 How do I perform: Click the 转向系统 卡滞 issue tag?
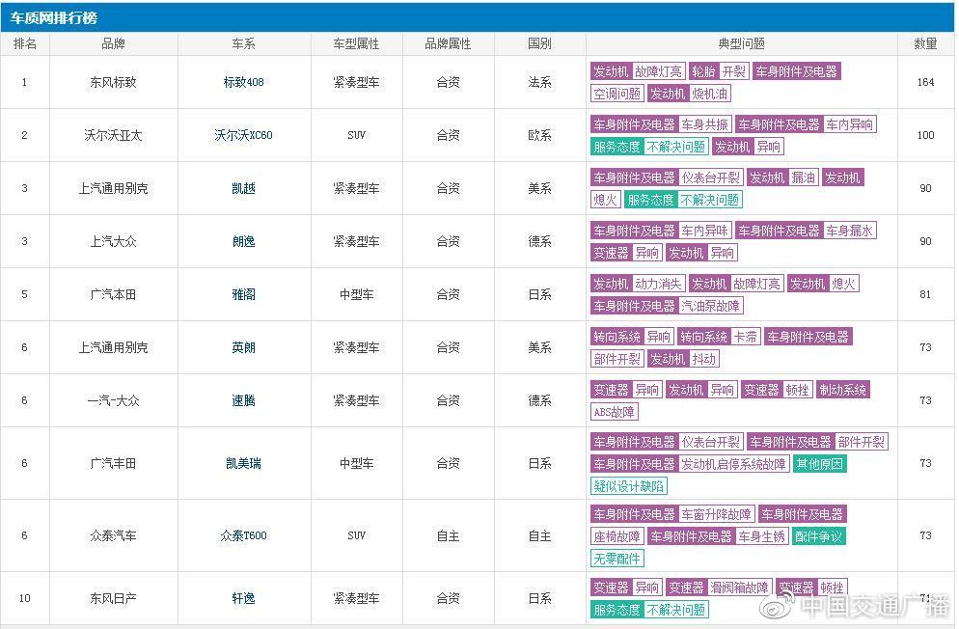click(x=720, y=337)
